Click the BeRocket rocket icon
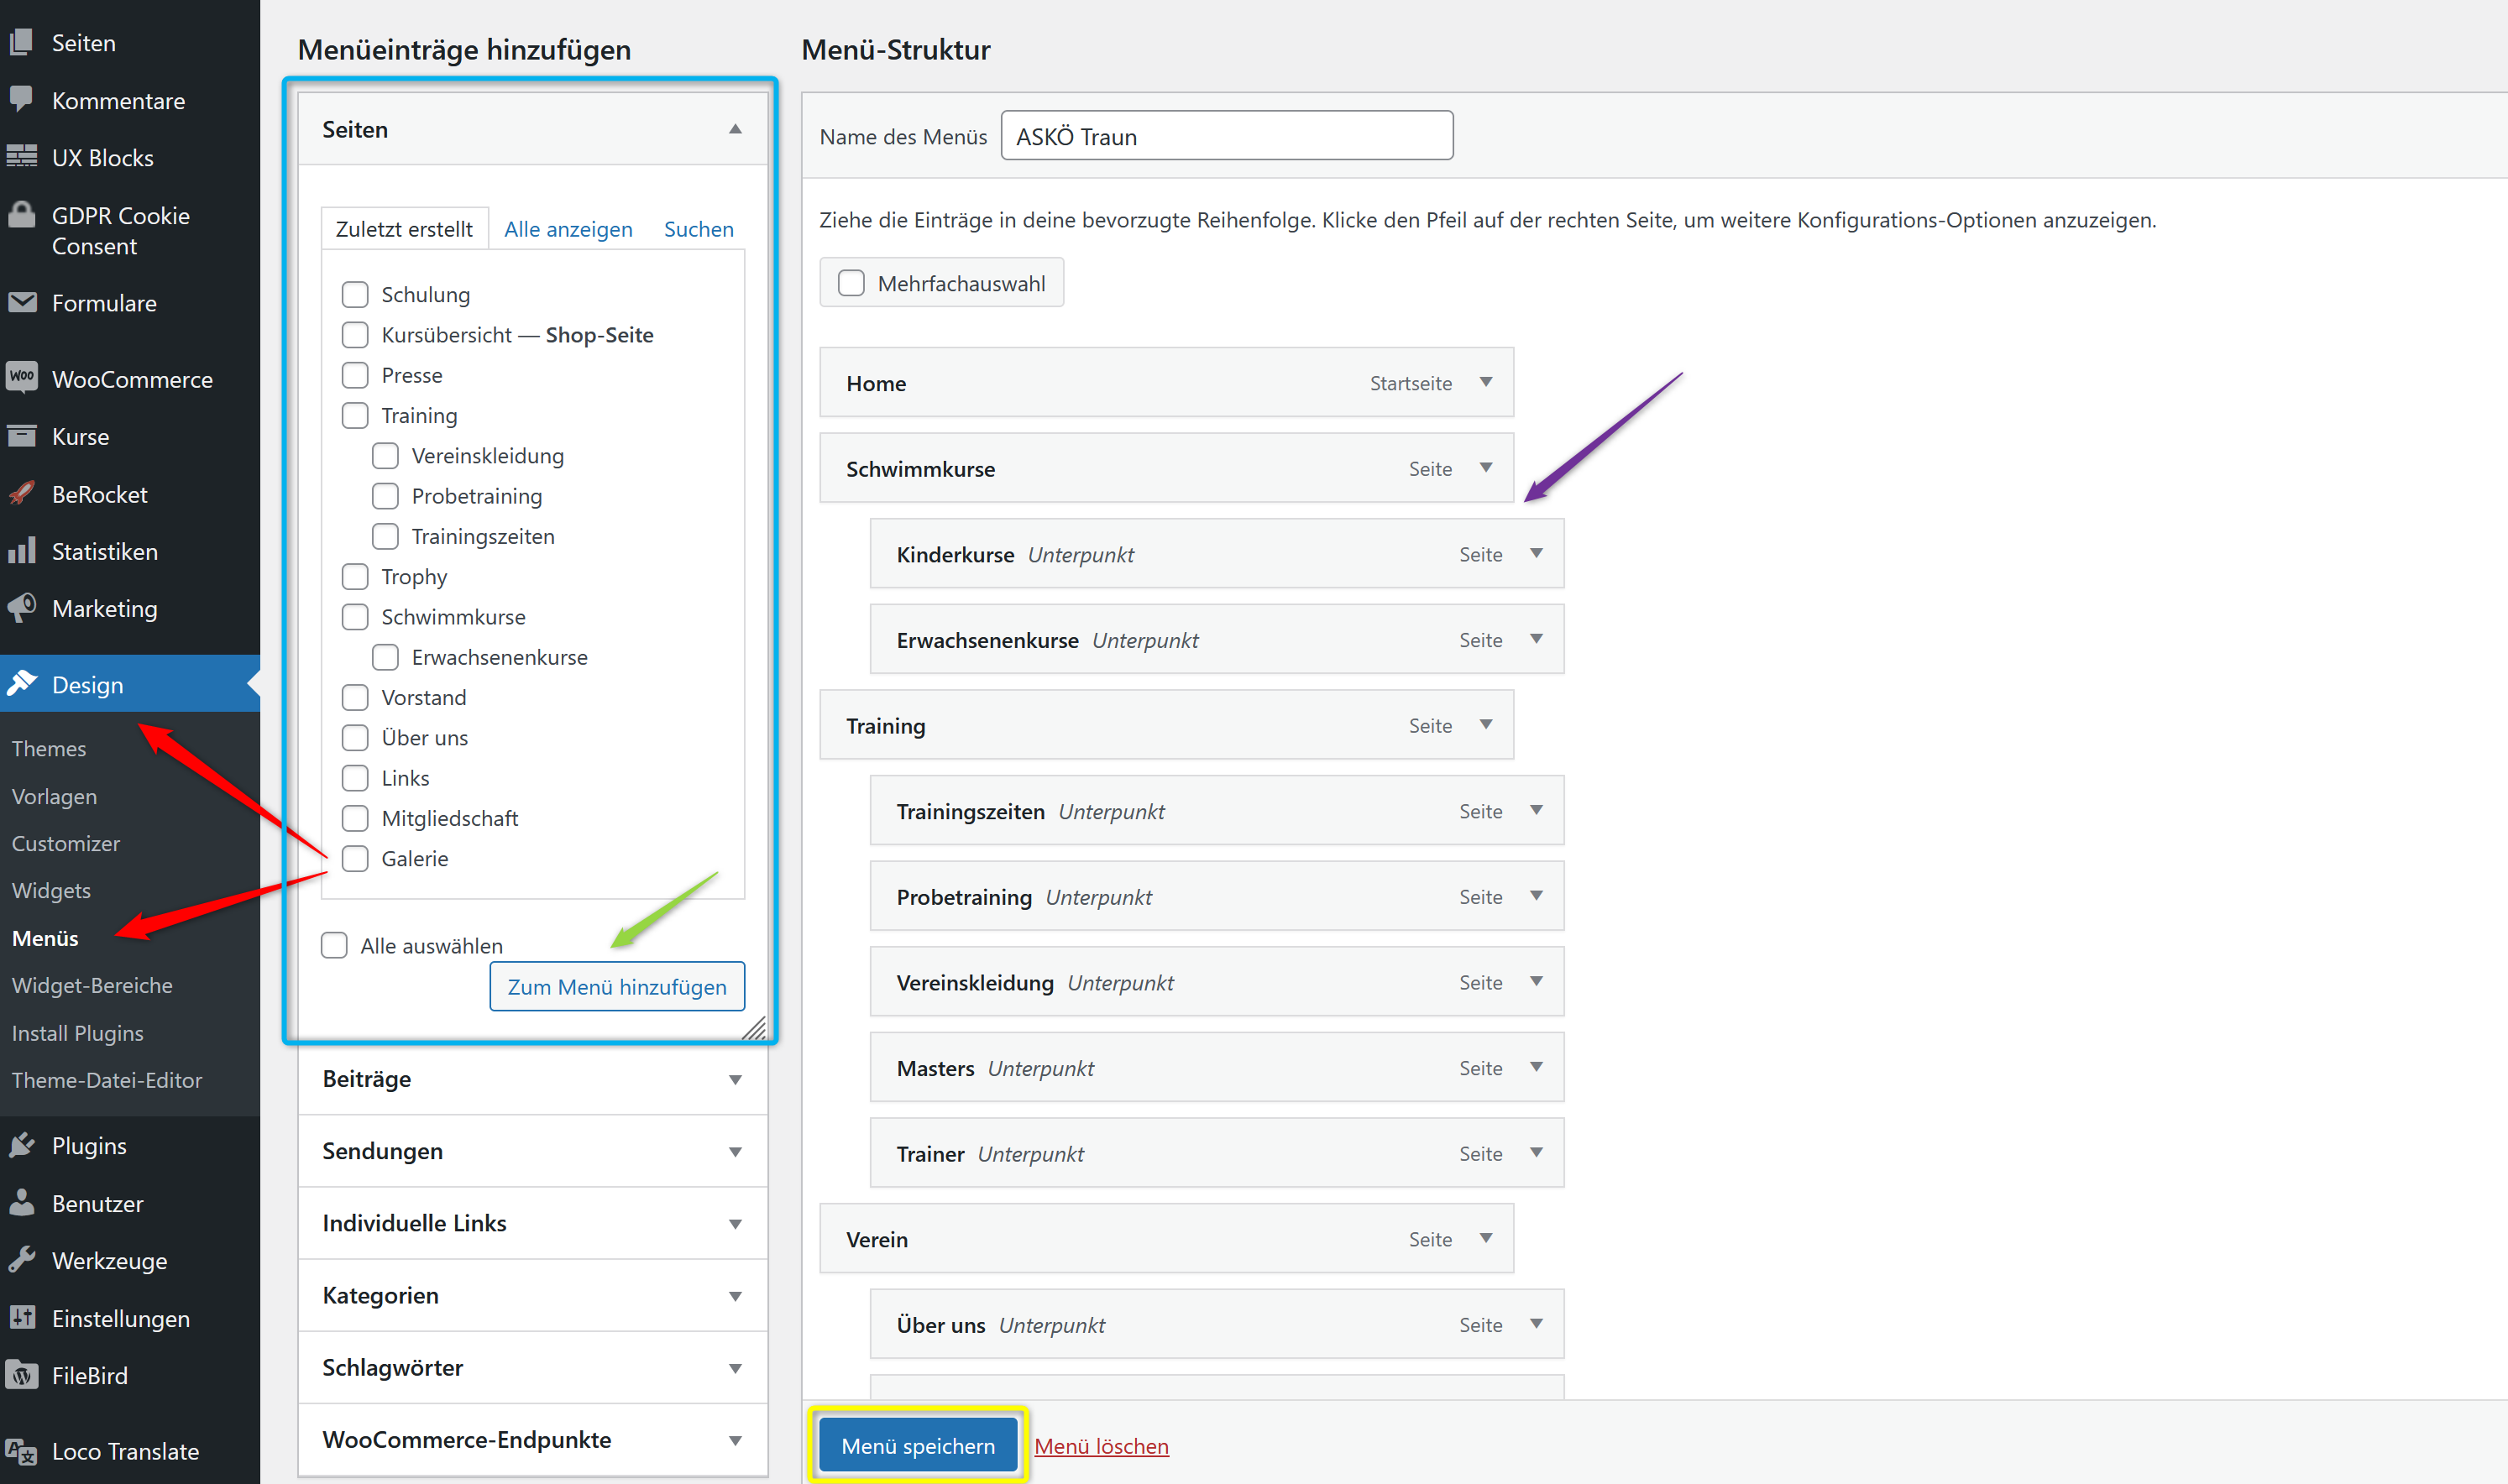The image size is (2508, 1484). (x=22, y=493)
